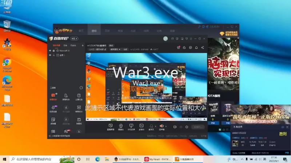Switch to the My Heart music taskbar item
The width and height of the screenshot is (291, 163).
click(x=158, y=159)
